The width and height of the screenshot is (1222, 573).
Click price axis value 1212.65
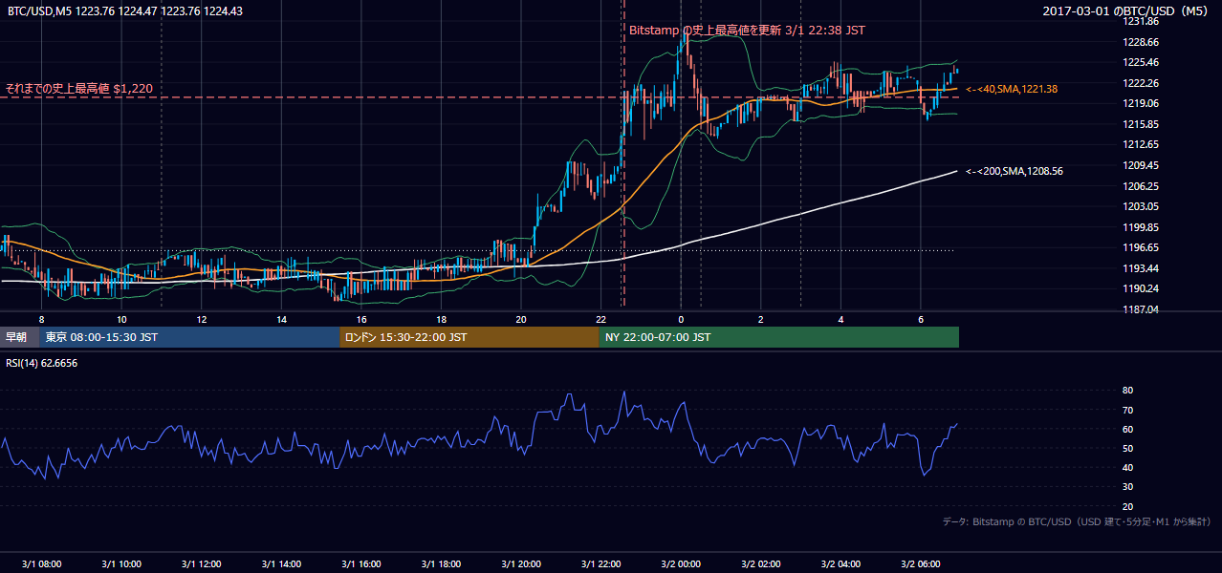point(1141,145)
